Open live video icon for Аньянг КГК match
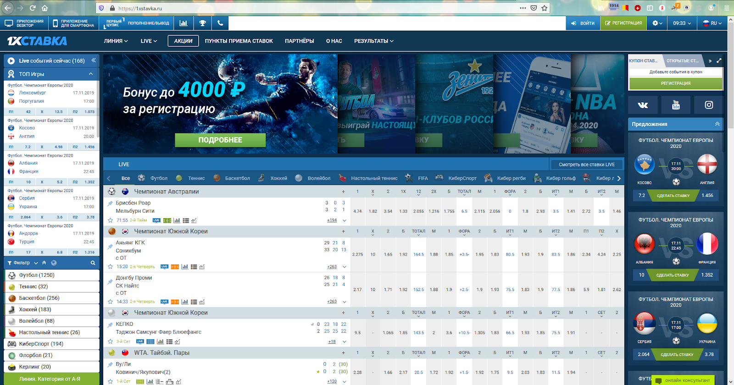 click(x=164, y=267)
